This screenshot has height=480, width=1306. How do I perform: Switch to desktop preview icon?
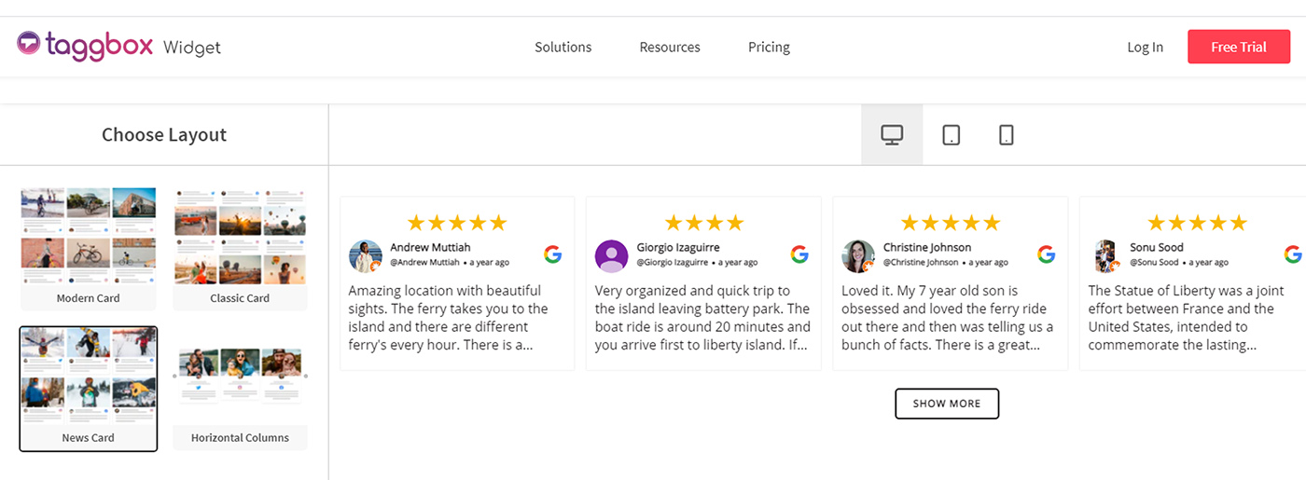tap(892, 135)
